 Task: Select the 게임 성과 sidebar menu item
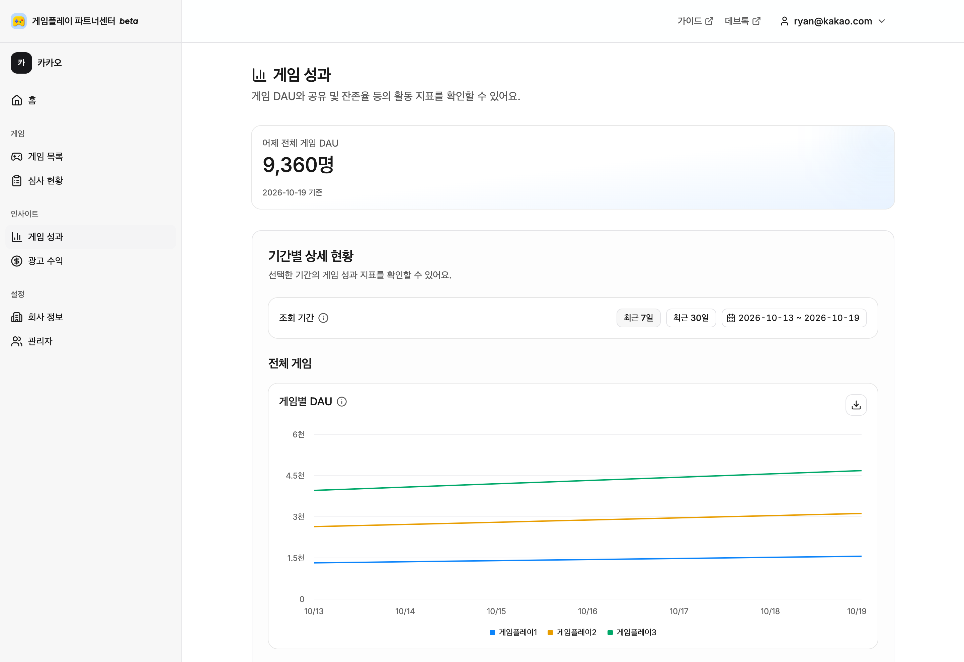[90, 237]
